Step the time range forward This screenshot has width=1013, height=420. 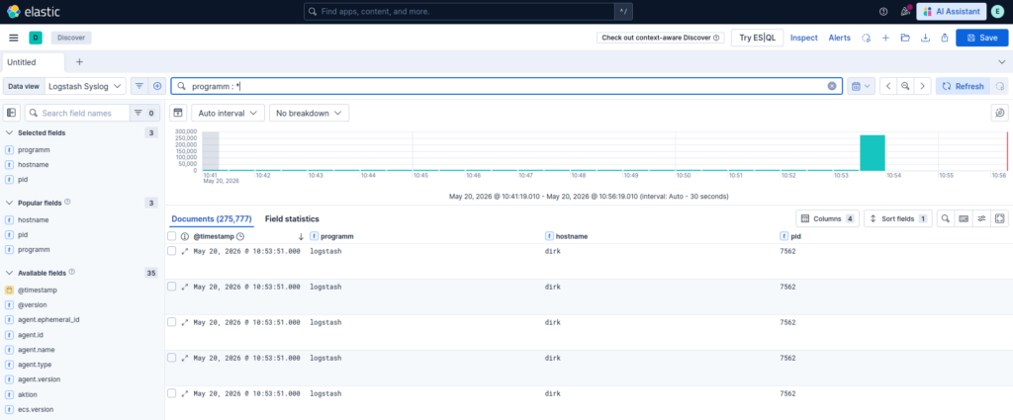[923, 86]
